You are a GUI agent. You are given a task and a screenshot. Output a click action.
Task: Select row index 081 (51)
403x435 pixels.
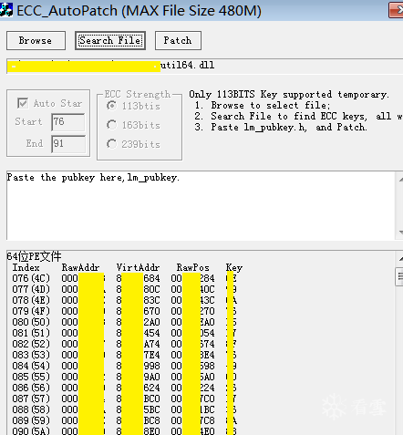pyautogui.click(x=124, y=333)
